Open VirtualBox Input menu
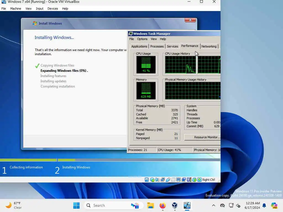Viewport: 283px width, 212px height. pos(40,9)
